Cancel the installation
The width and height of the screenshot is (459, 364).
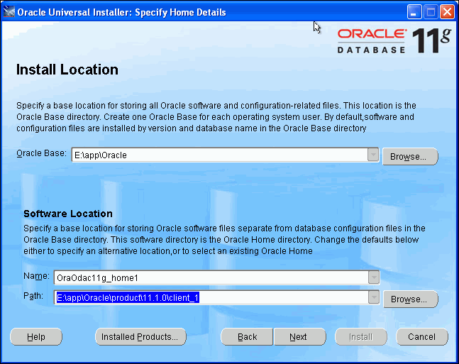point(421,337)
